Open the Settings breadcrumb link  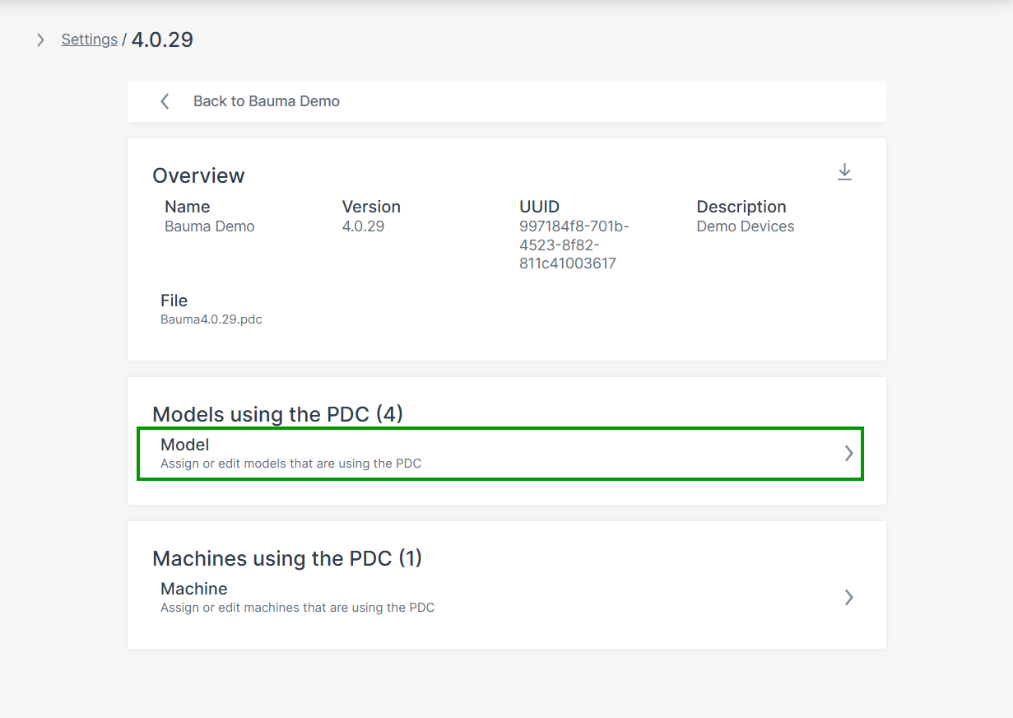pos(89,40)
